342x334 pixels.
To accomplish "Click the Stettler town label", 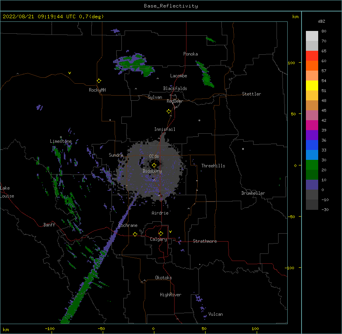I will click(x=252, y=94).
